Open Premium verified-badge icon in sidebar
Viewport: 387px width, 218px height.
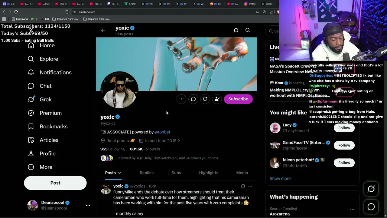pyautogui.click(x=31, y=113)
